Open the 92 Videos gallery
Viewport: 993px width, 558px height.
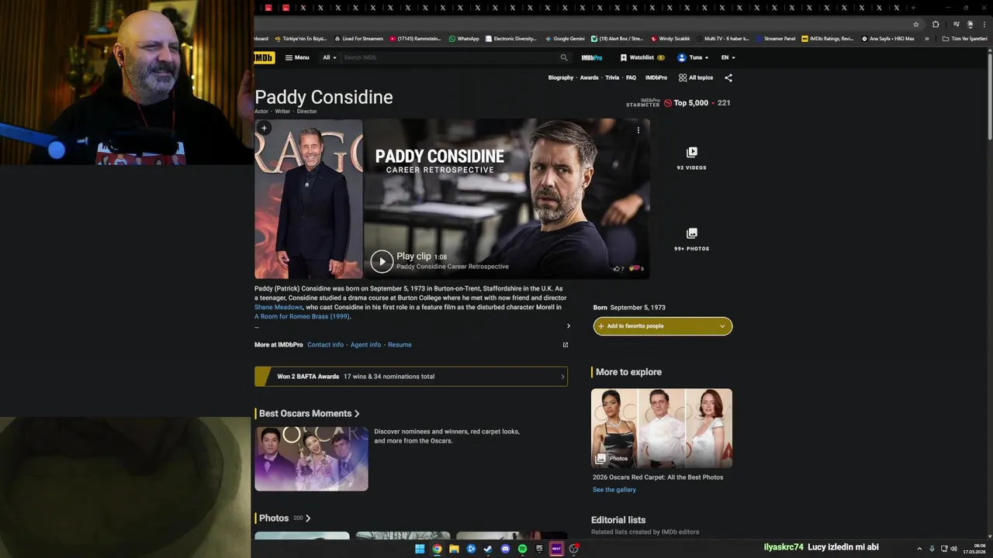691,158
